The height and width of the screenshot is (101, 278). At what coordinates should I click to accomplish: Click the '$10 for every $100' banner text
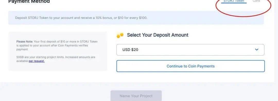pos(133,18)
